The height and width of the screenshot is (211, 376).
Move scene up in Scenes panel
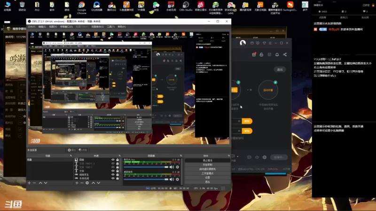40,183
